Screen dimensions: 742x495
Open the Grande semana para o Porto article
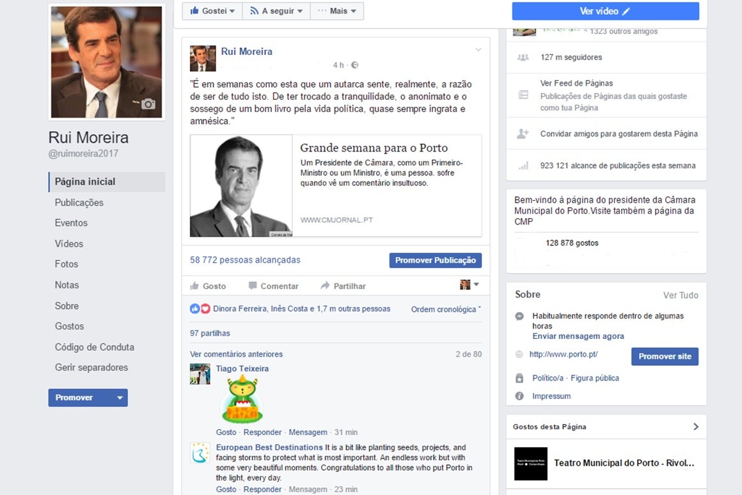pos(374,148)
